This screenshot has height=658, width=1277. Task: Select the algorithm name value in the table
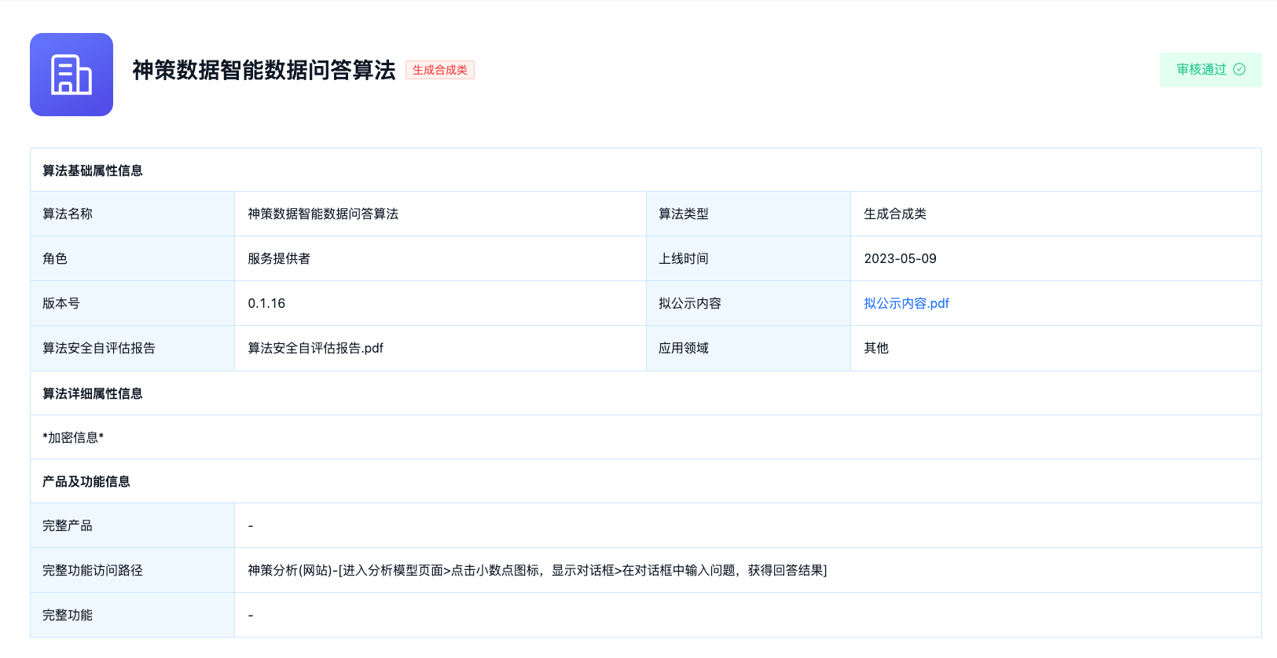coord(323,214)
